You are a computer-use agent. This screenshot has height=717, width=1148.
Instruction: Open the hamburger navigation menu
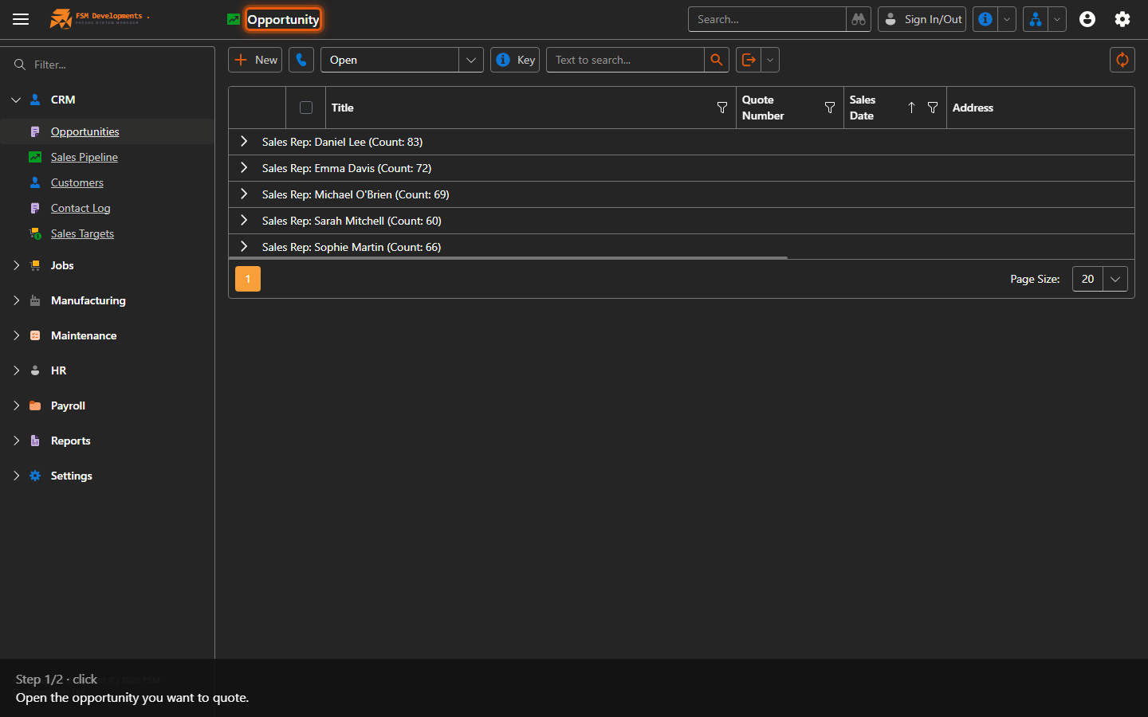[21, 19]
